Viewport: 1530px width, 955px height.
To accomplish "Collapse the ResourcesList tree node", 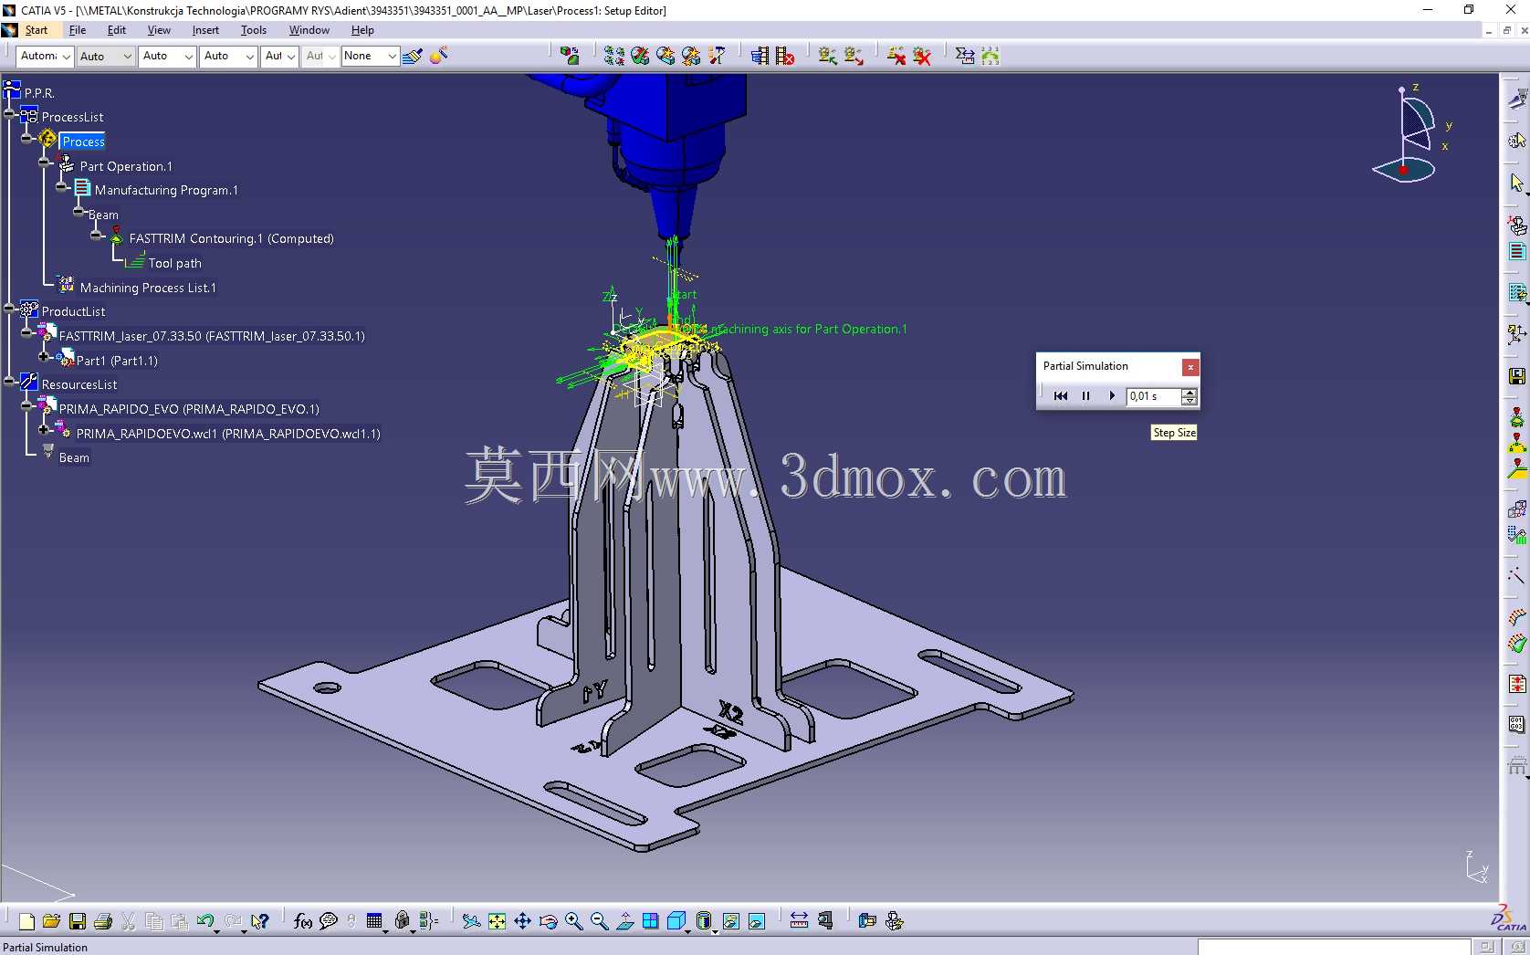I will tap(11, 381).
